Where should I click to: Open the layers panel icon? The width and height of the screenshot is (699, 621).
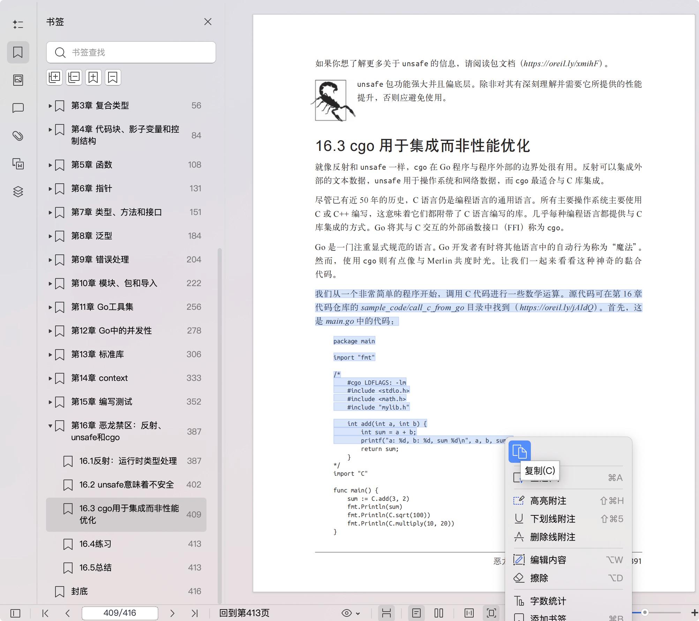coord(18,192)
